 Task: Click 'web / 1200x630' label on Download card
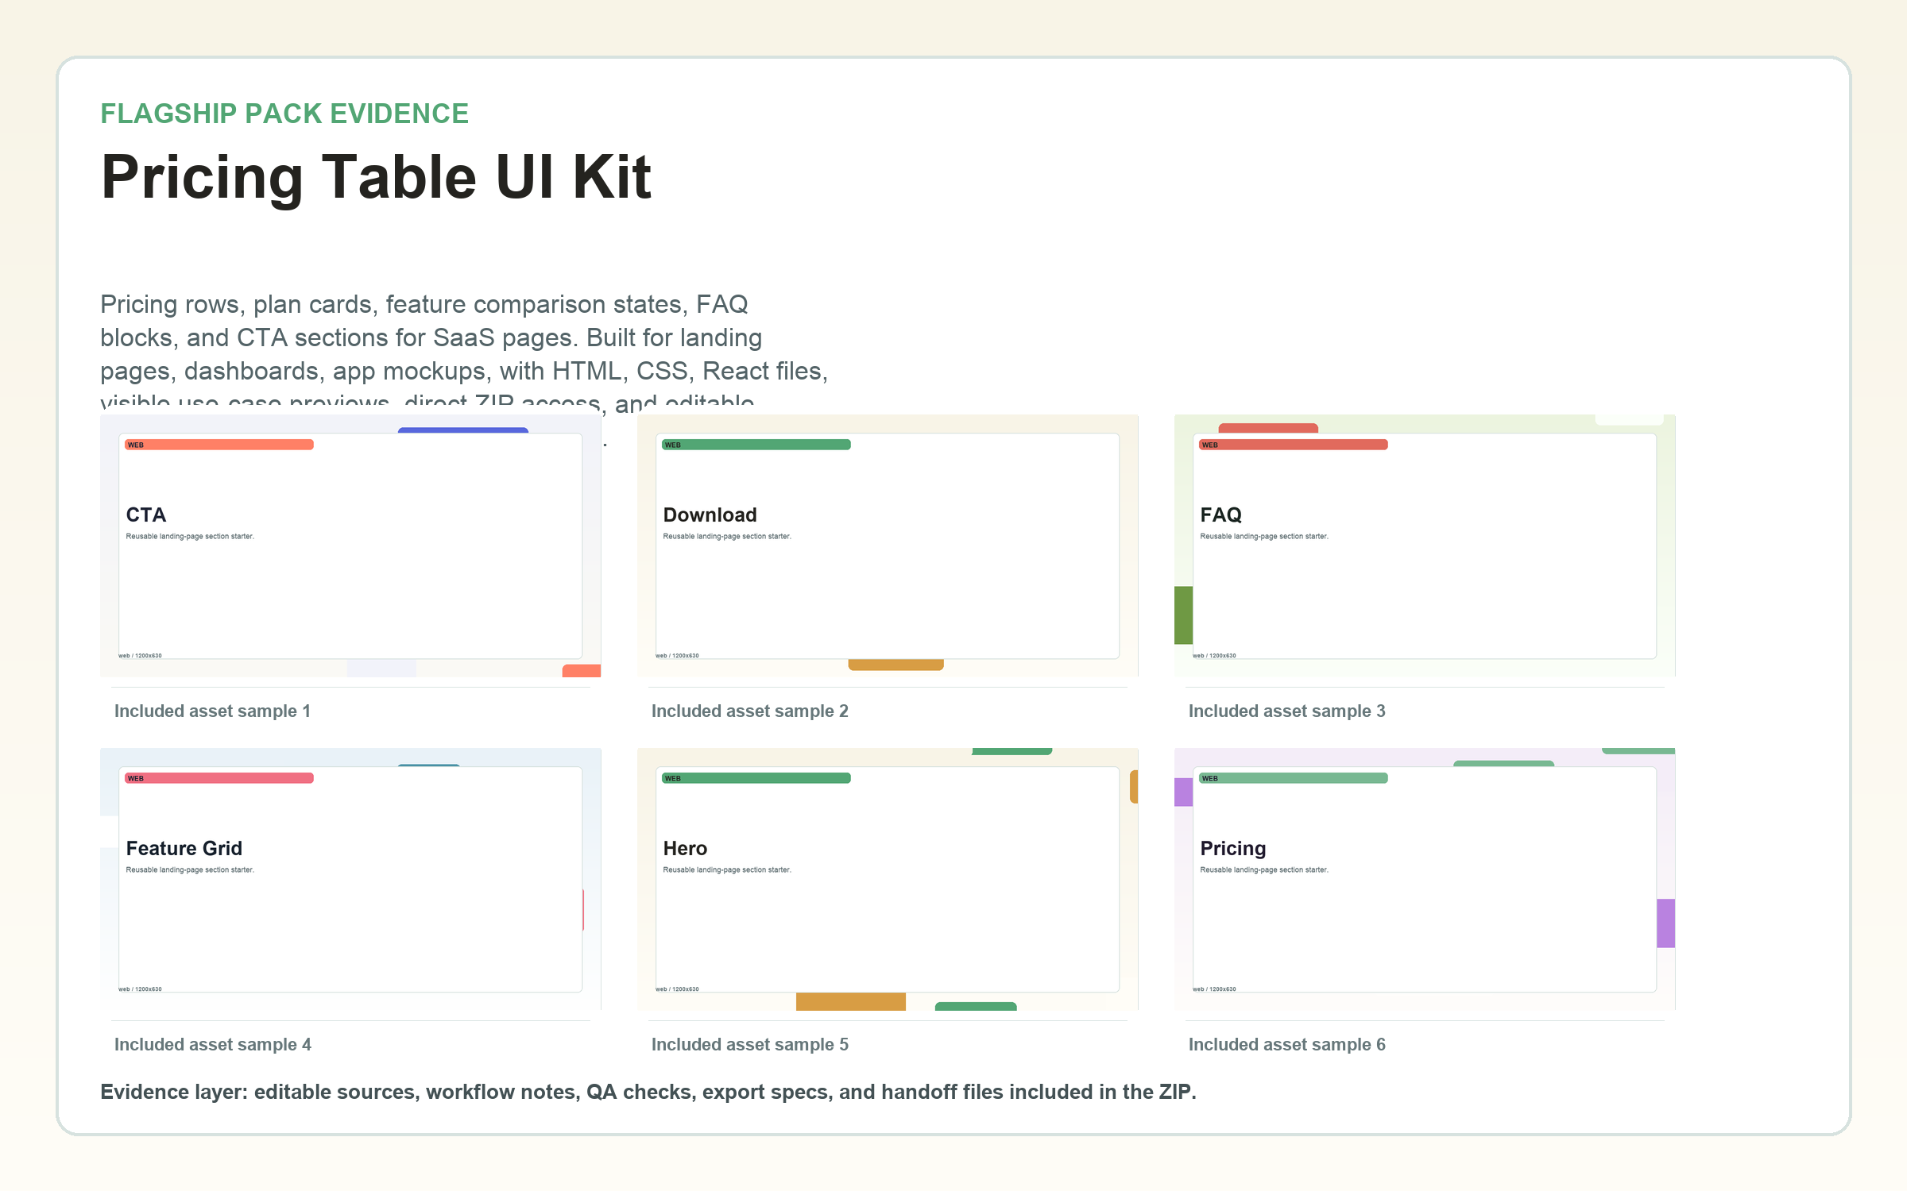[x=678, y=656]
